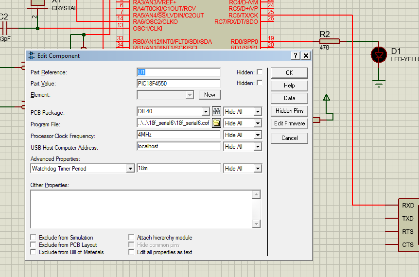The height and width of the screenshot is (277, 419).
Task: Click the RD0/SPP0 pin label
Action: [244, 42]
